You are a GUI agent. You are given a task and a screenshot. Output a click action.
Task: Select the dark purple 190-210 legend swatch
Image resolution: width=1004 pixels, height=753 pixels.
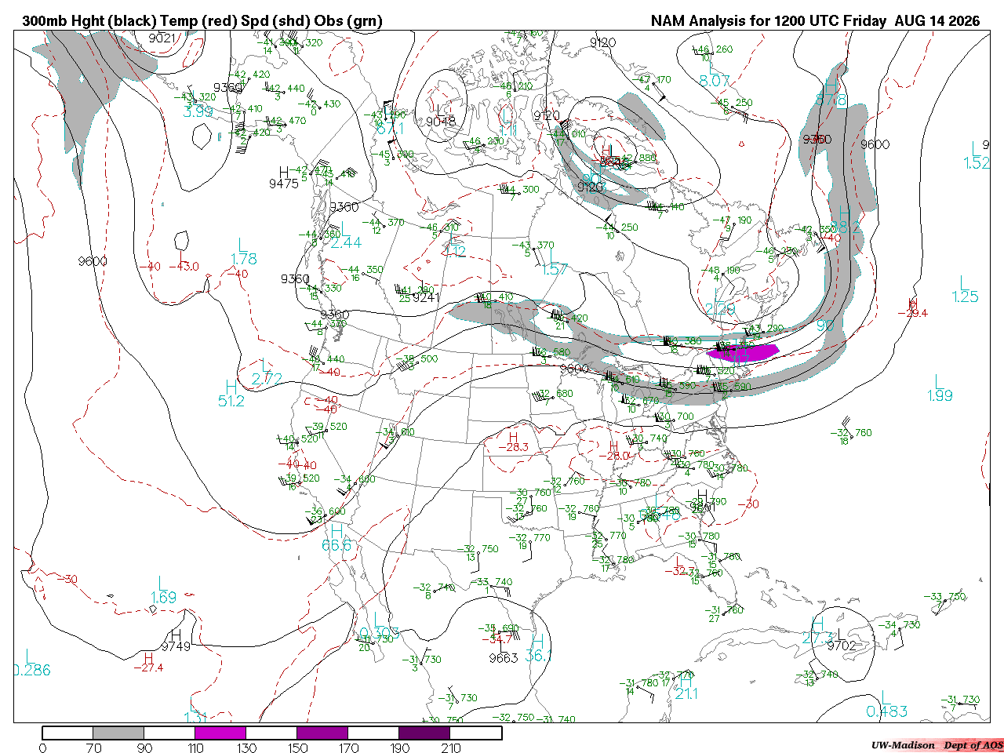coord(424,733)
